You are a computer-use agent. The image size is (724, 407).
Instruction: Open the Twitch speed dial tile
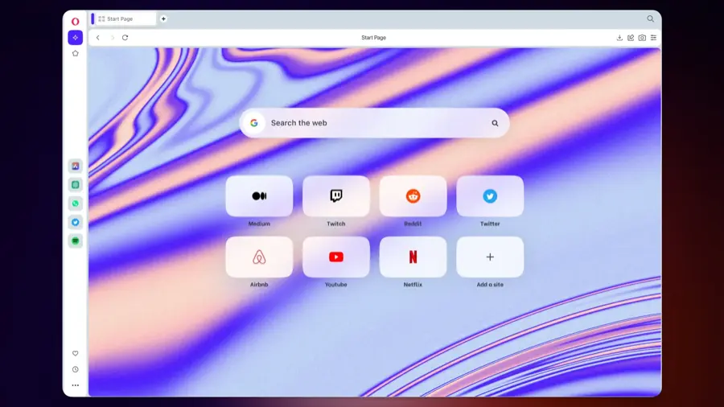point(336,196)
